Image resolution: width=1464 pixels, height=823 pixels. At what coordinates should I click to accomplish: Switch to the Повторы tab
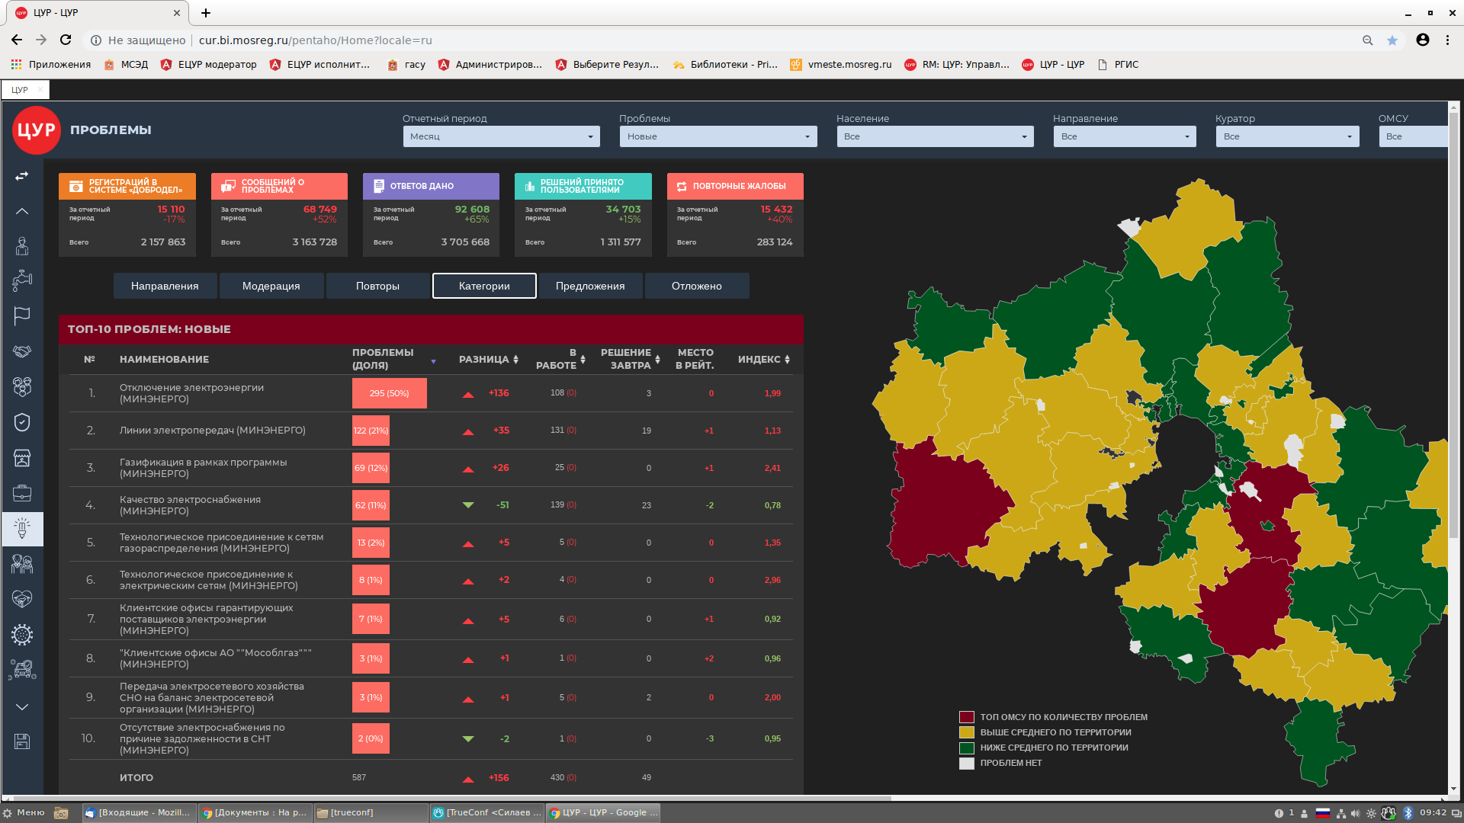[x=377, y=286]
